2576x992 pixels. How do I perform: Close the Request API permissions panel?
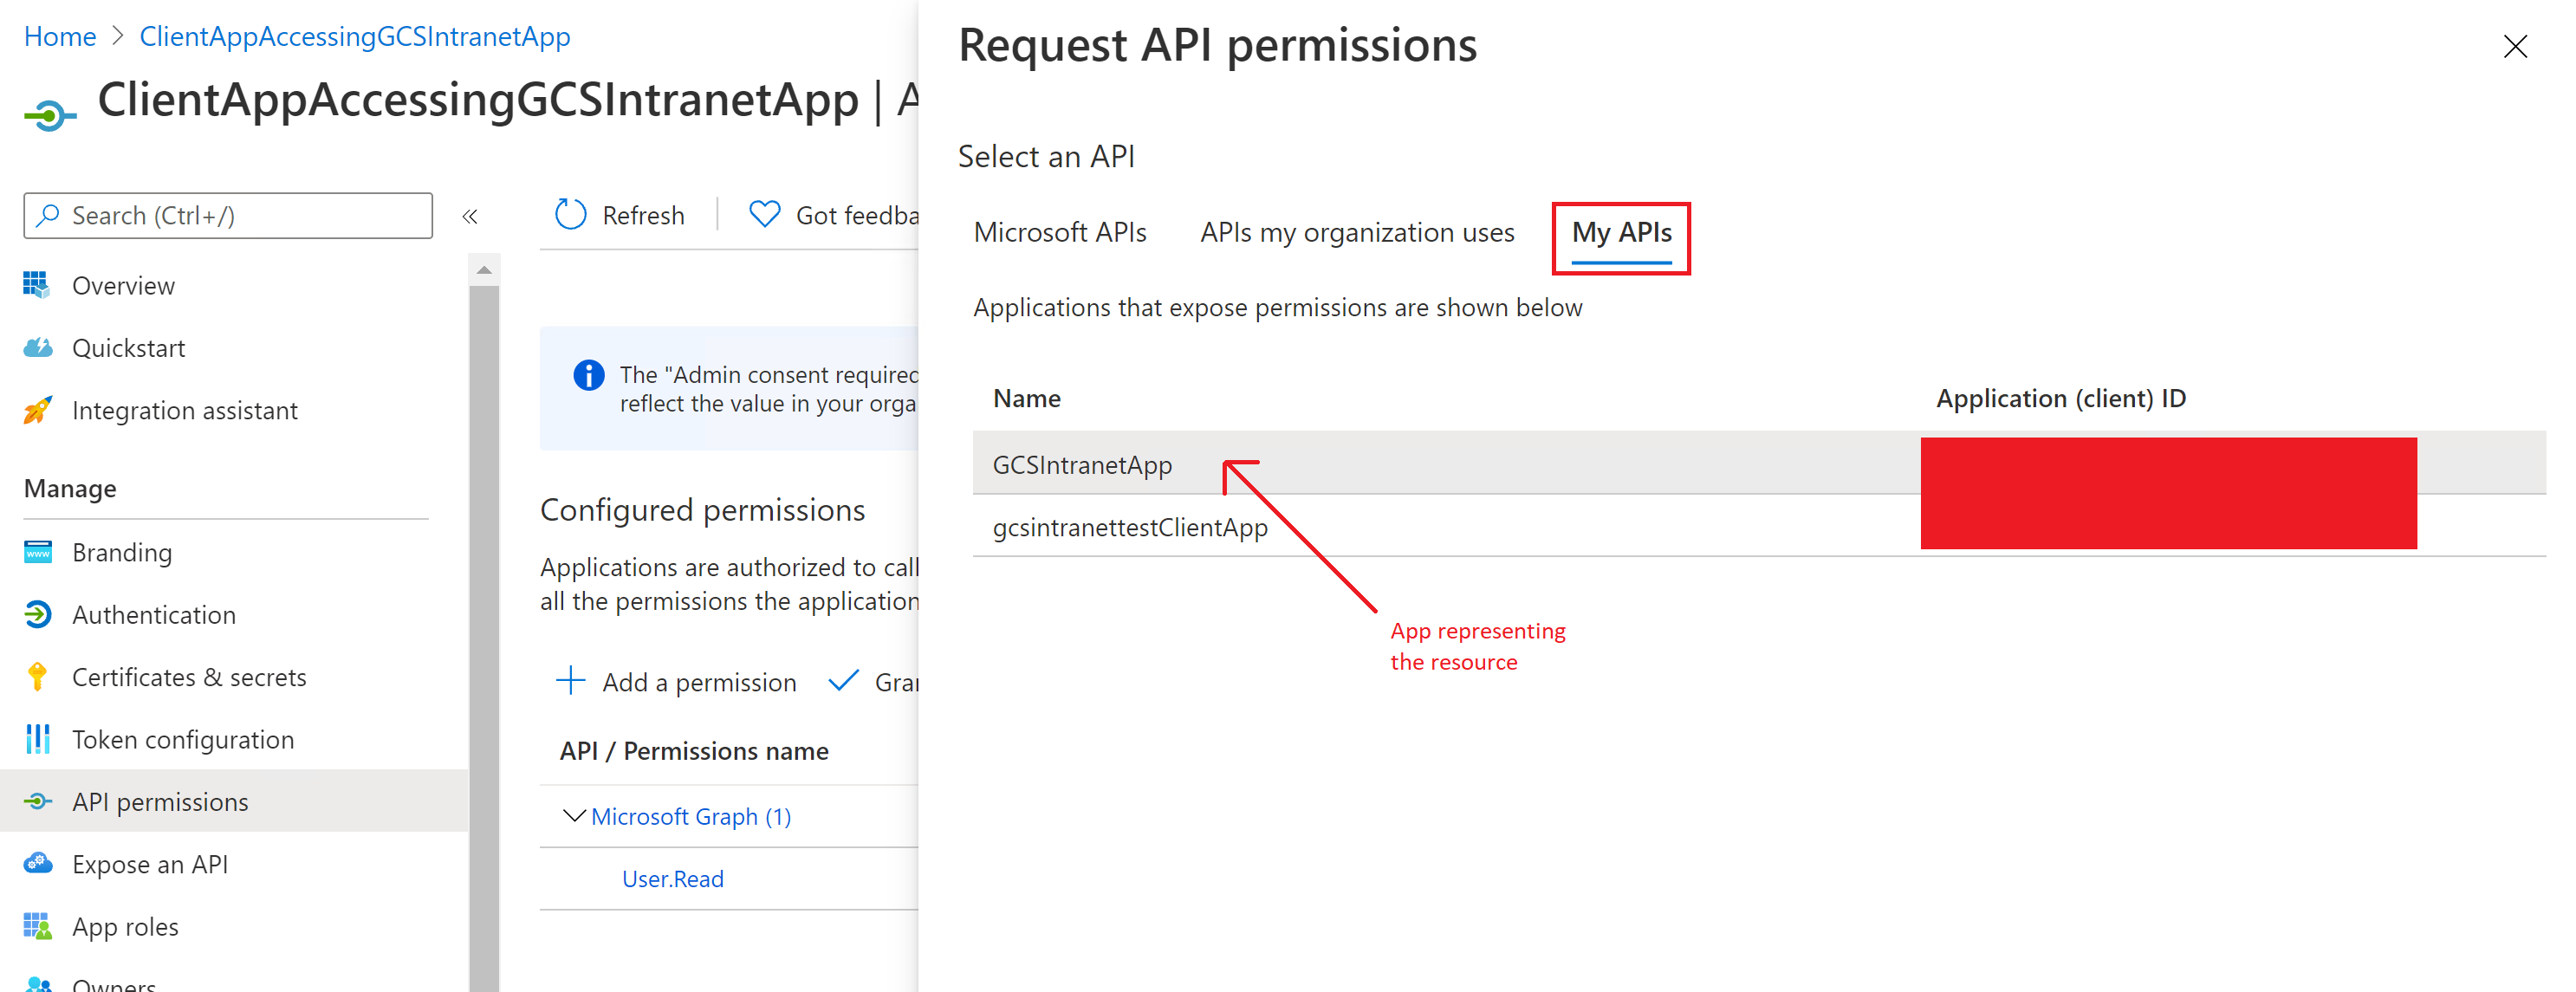click(x=2515, y=46)
